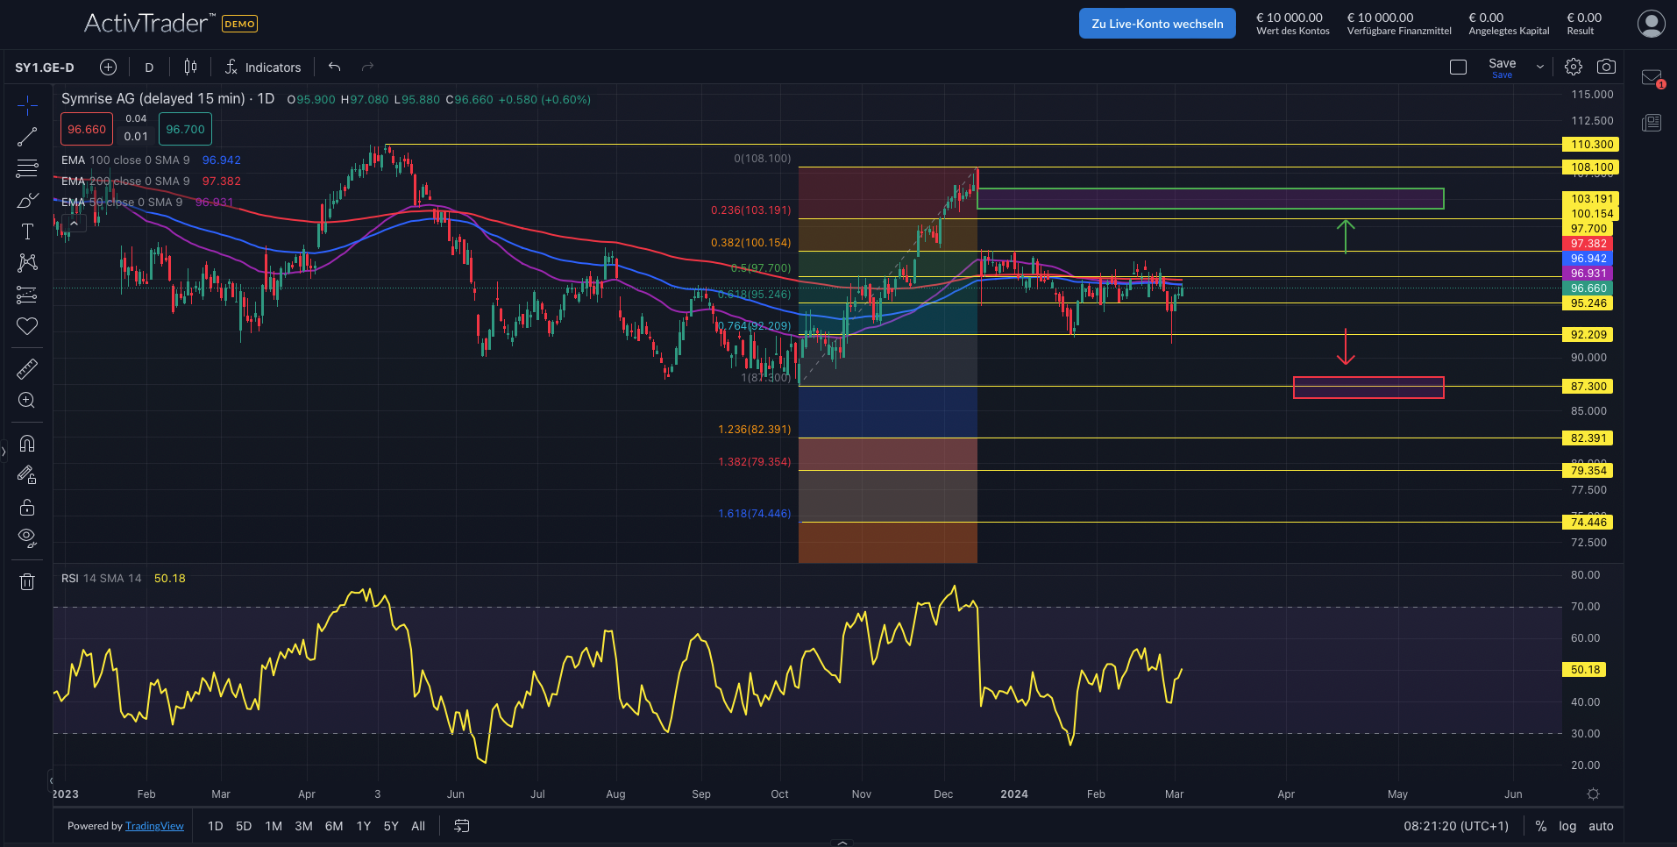Viewport: 1677px width, 847px height.
Task: Switch to the 1Y time range
Action: [x=364, y=826]
